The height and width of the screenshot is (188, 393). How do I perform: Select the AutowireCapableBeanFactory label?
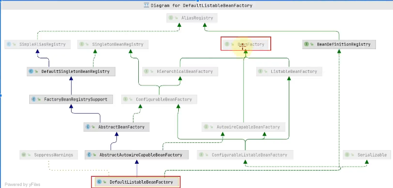click(x=248, y=127)
